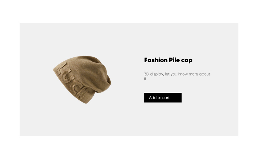Screen dimensions: 258x150
Task: Click the Add to cart button
Action: [x=163, y=98]
